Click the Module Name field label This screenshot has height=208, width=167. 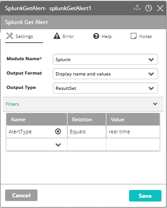[24, 59]
